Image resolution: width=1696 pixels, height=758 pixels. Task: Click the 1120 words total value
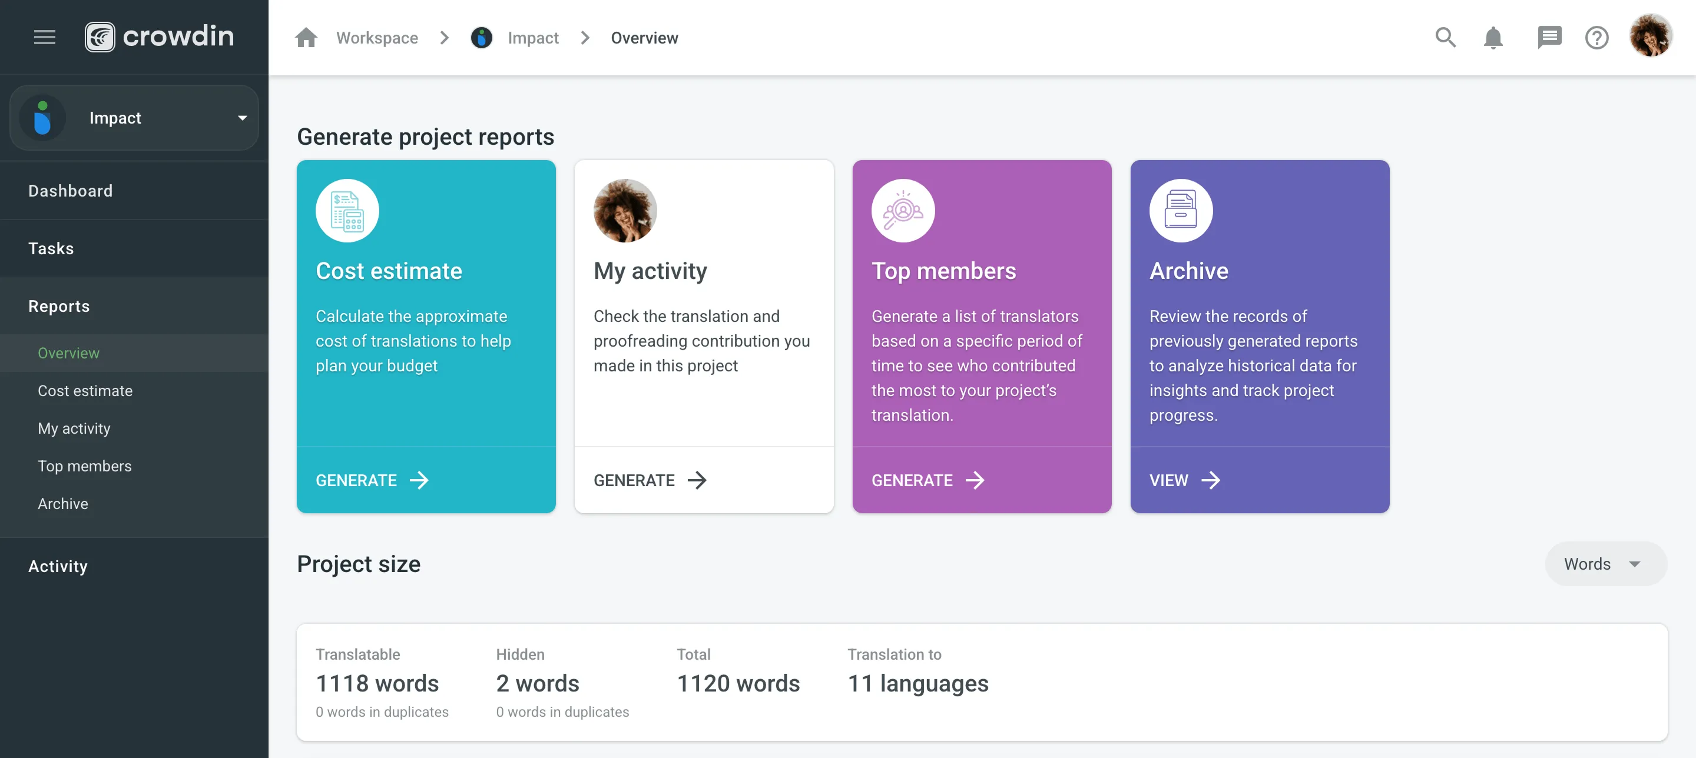point(738,683)
